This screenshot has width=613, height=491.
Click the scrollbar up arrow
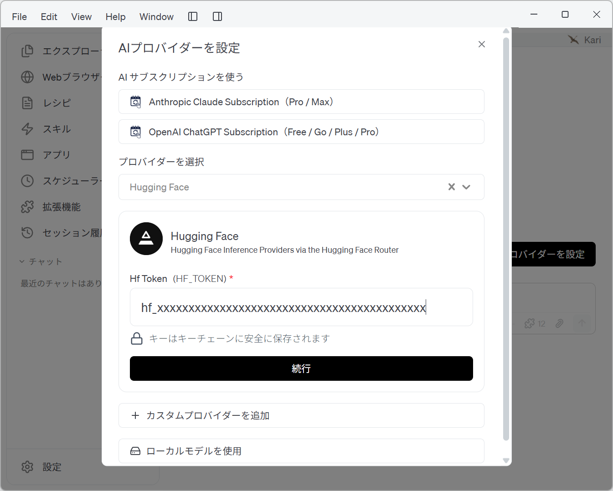(x=506, y=31)
